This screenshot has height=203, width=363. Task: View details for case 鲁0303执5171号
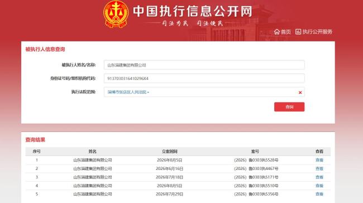click(x=319, y=177)
